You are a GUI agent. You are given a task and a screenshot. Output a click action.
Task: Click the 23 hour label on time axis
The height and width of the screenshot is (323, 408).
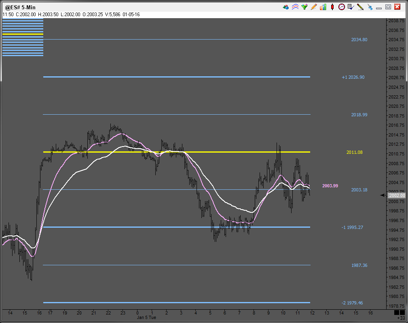[x=123, y=313]
